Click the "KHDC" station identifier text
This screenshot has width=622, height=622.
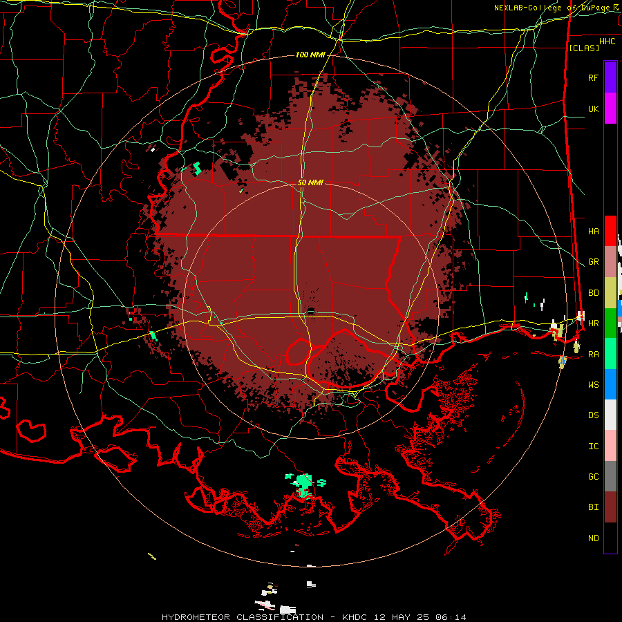tap(355, 617)
